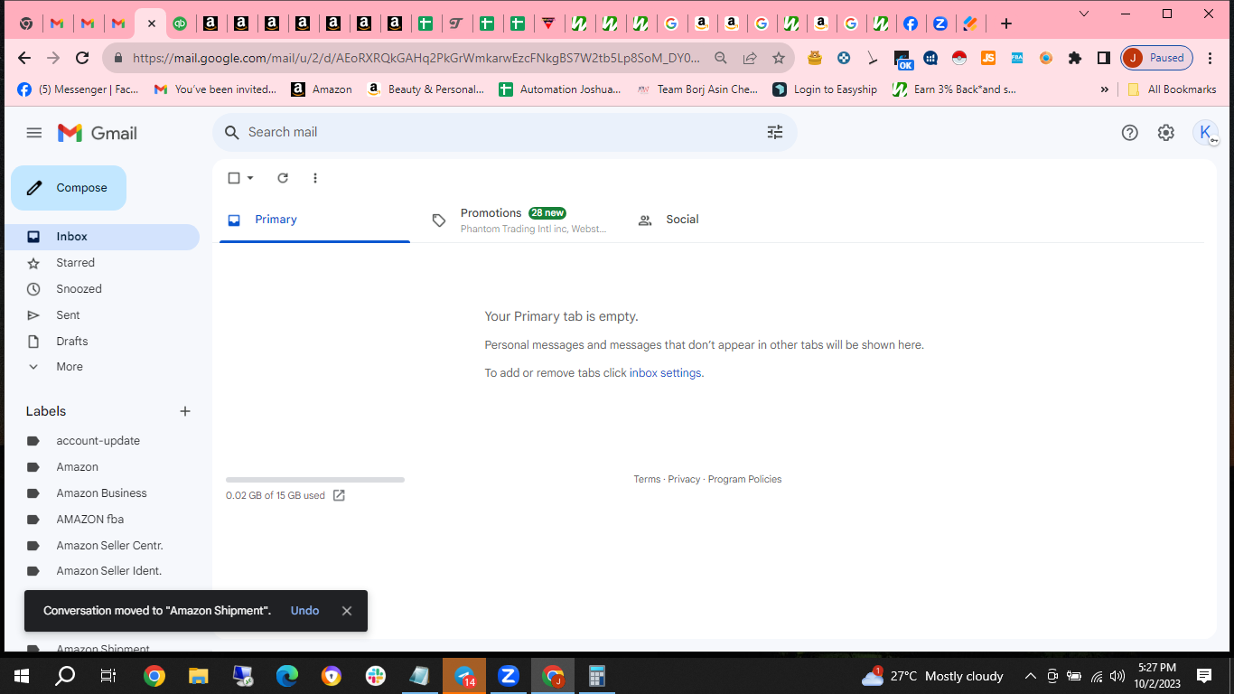Click the FBA extension icon
The width and height of the screenshot is (1234, 694).
pyautogui.click(x=1017, y=58)
